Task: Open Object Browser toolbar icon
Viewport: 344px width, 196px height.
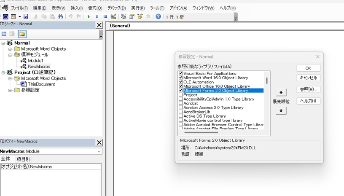Action: 140,16
